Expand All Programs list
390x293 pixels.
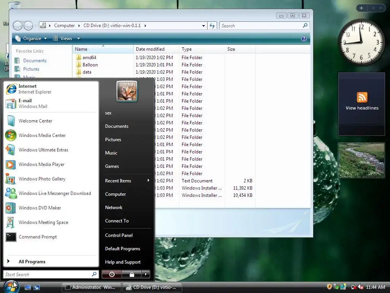tap(51, 262)
